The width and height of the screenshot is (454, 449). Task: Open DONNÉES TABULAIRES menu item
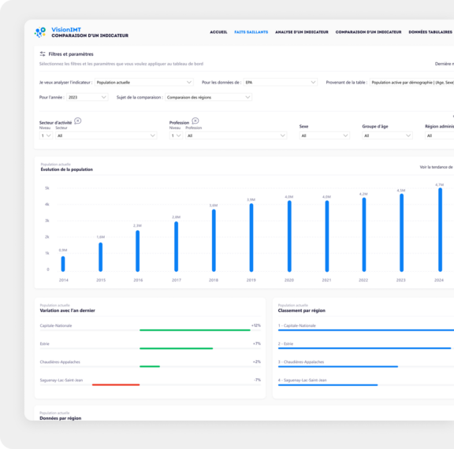(x=430, y=32)
